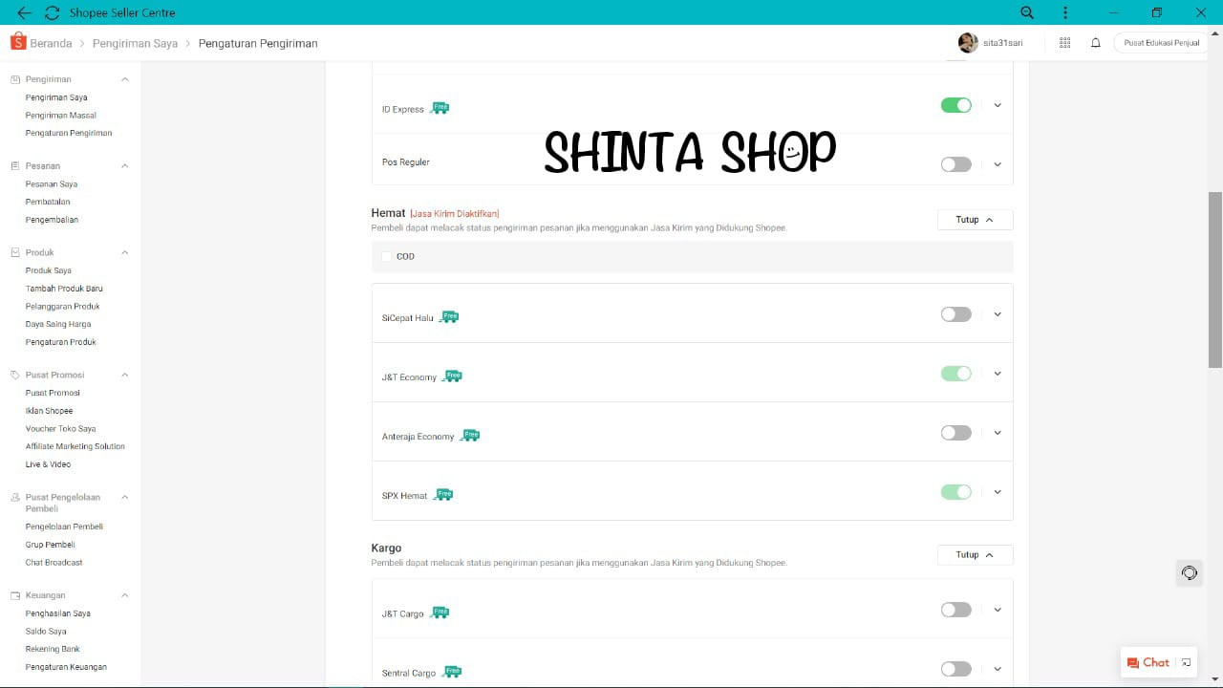Open Rekening Bank link
Viewport: 1223px width, 688px height.
tap(53, 650)
